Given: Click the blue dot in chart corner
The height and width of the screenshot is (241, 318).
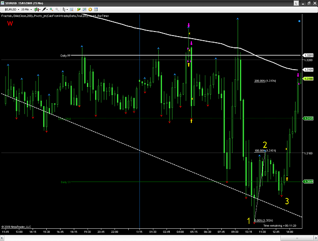Looking at the screenshot, I should pos(299,21).
